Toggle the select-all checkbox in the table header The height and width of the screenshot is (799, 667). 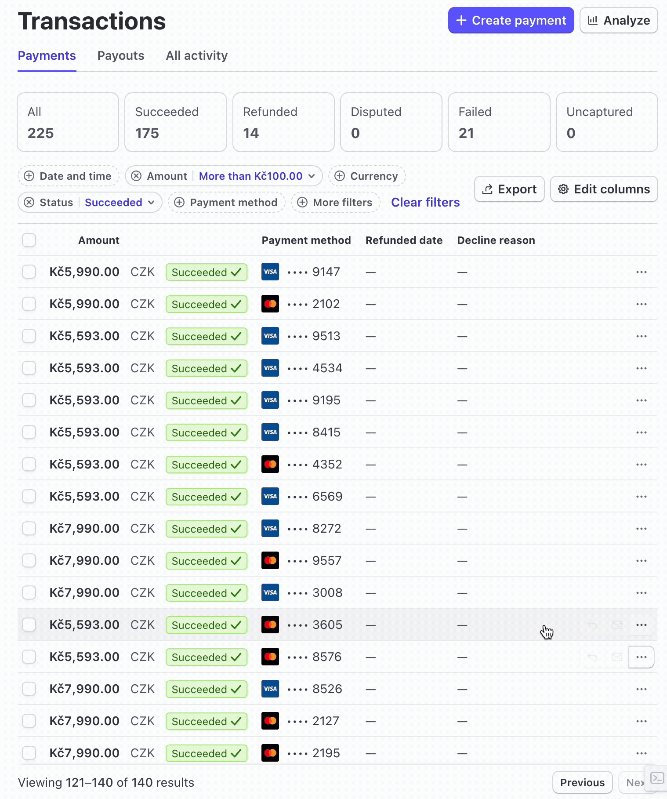coord(29,240)
